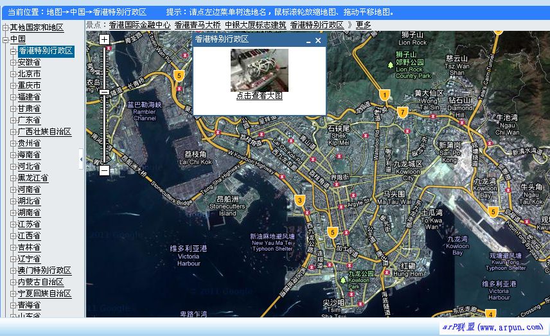The image size is (550, 336).
Task: Select 澳门特别行政区 in the tree
Action: pyautogui.click(x=44, y=270)
